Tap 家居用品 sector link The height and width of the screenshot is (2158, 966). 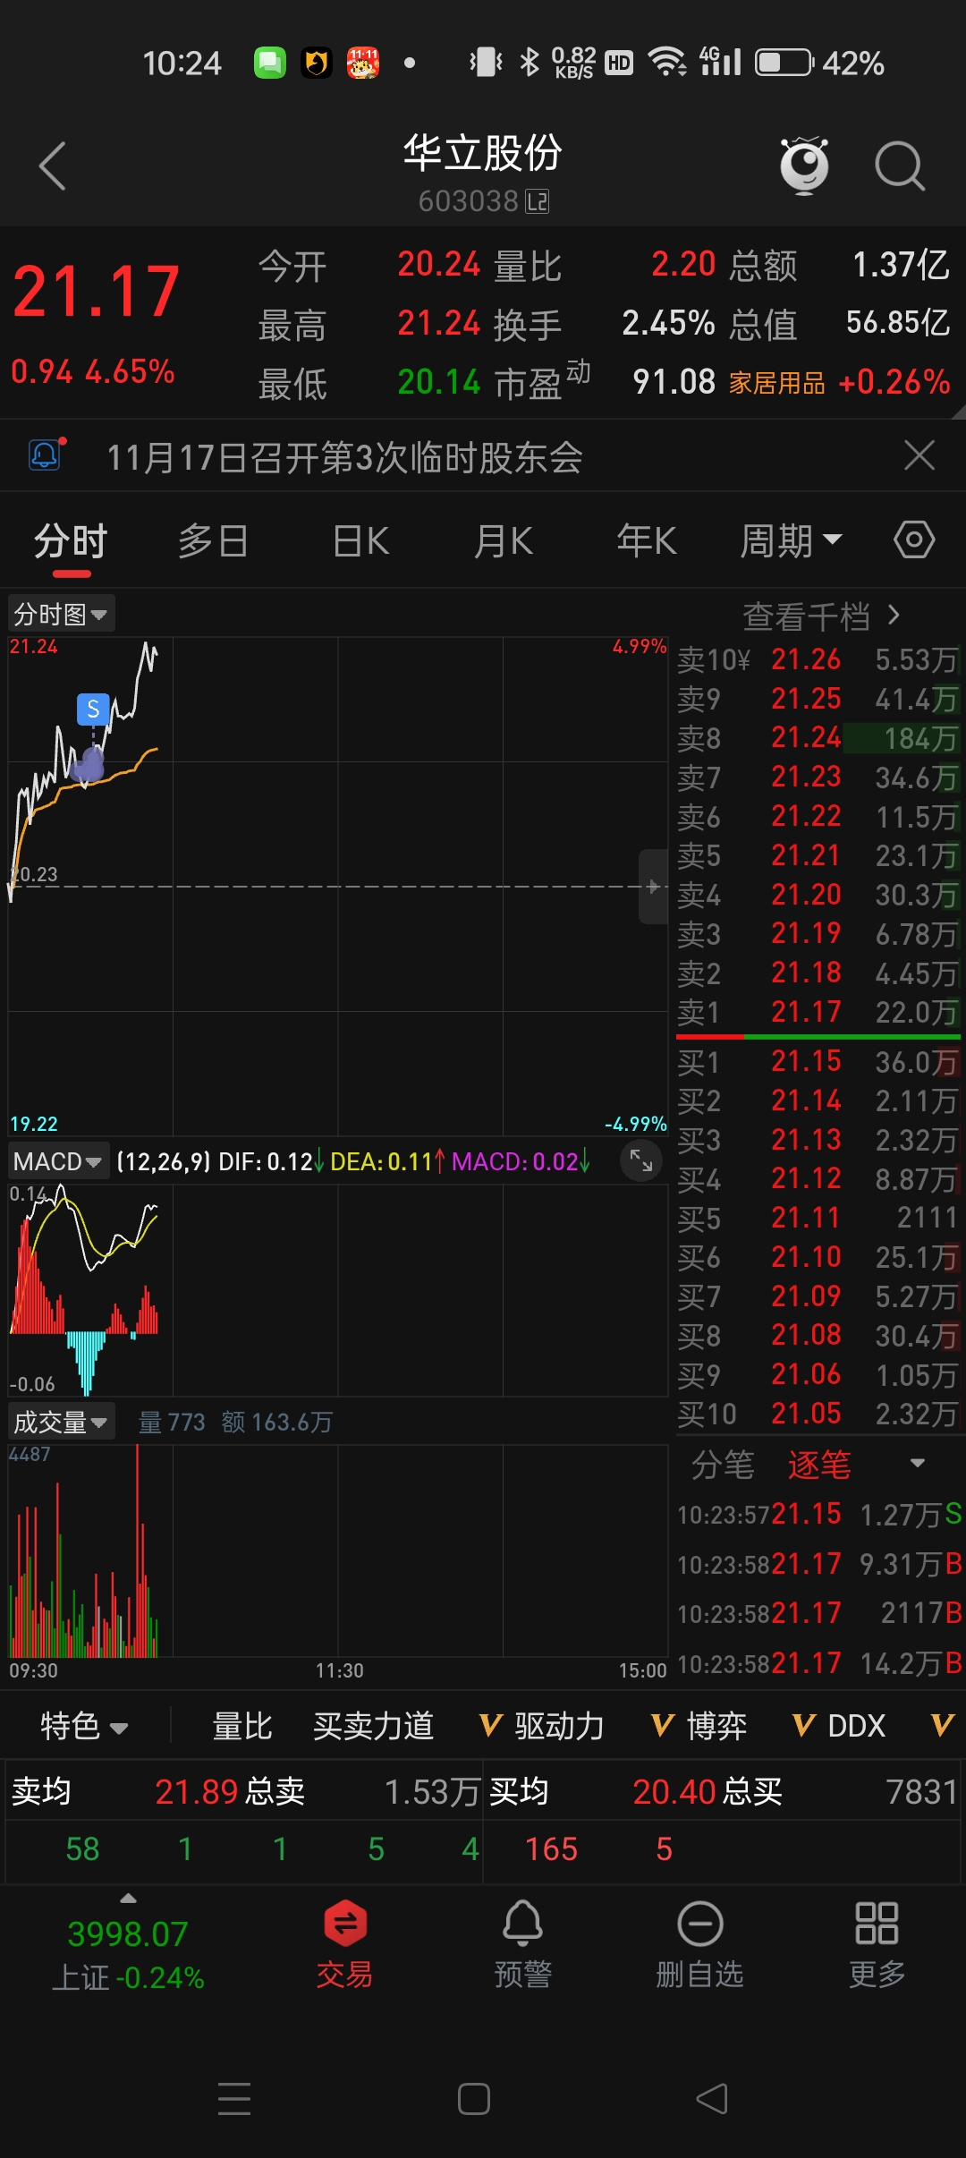(776, 383)
